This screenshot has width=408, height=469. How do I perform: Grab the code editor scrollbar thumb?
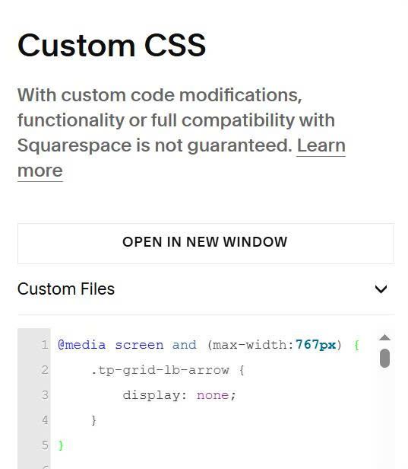coord(384,358)
